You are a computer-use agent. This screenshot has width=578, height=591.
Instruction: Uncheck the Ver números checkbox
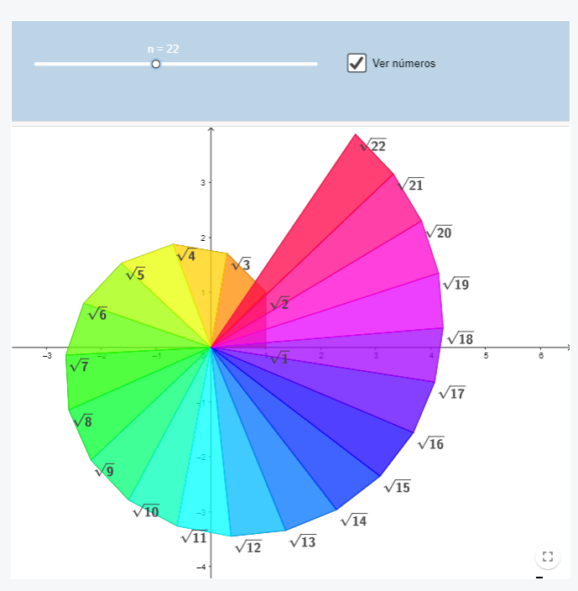[x=357, y=63]
